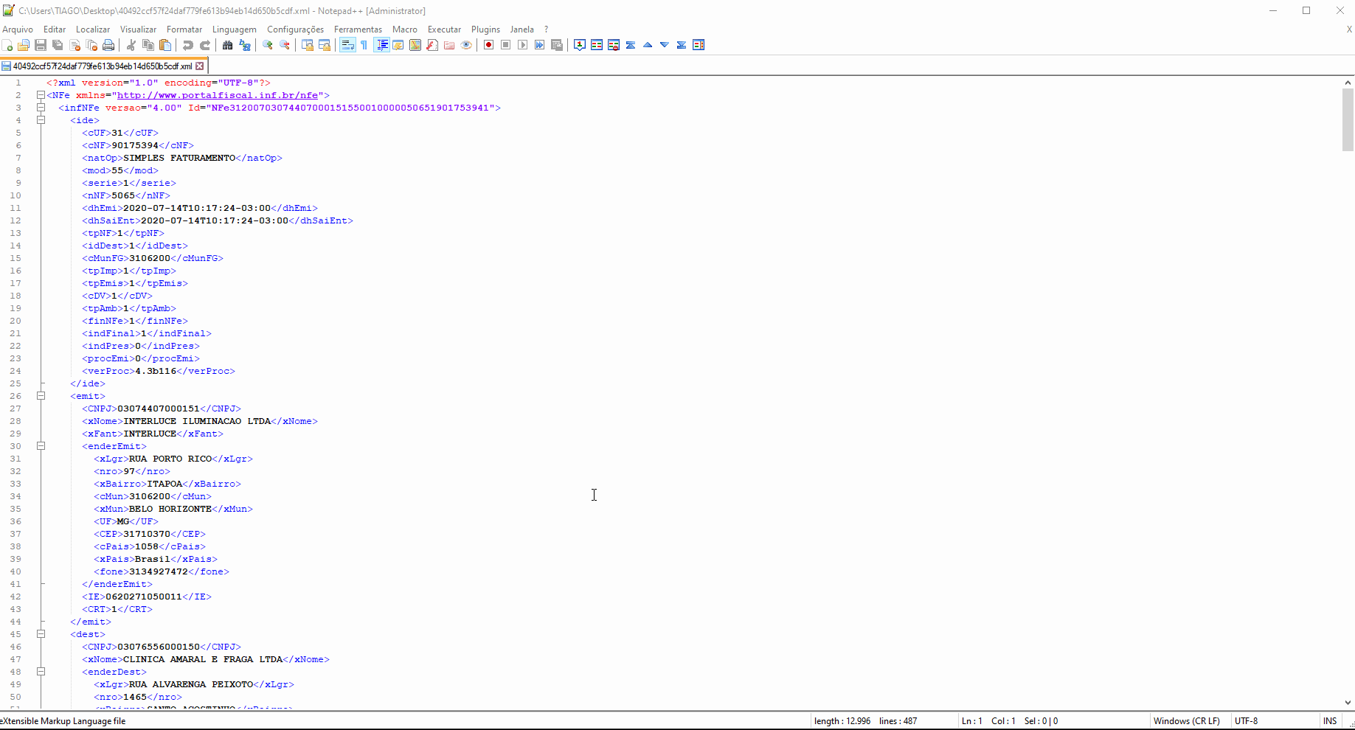Close the 40492ccf XML tab
This screenshot has height=730, width=1355.
tap(200, 66)
